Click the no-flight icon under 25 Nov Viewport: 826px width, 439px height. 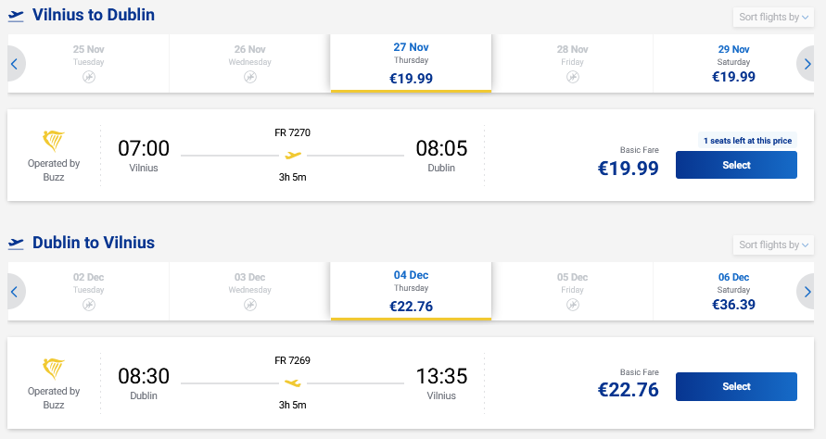click(x=89, y=77)
